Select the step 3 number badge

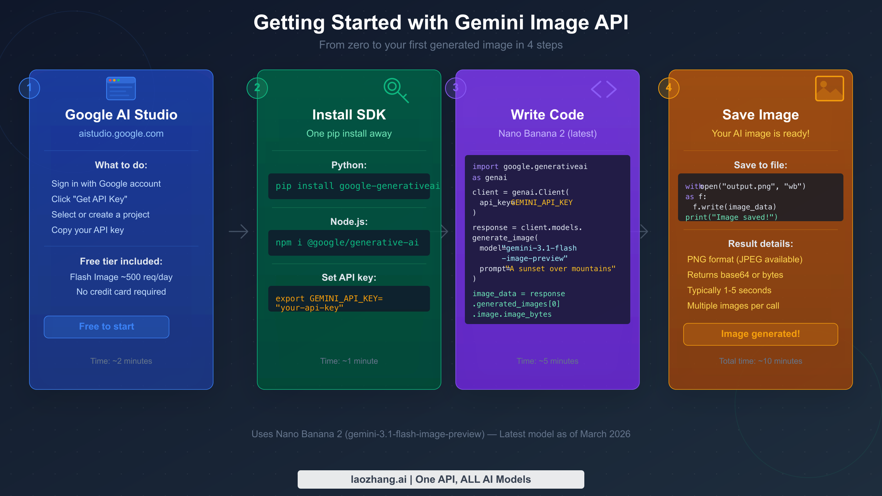coord(456,88)
